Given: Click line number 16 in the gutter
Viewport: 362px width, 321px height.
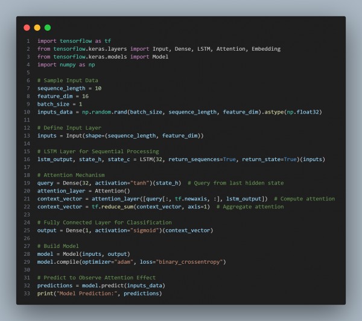Looking at the screenshot, I should click(x=27, y=159).
